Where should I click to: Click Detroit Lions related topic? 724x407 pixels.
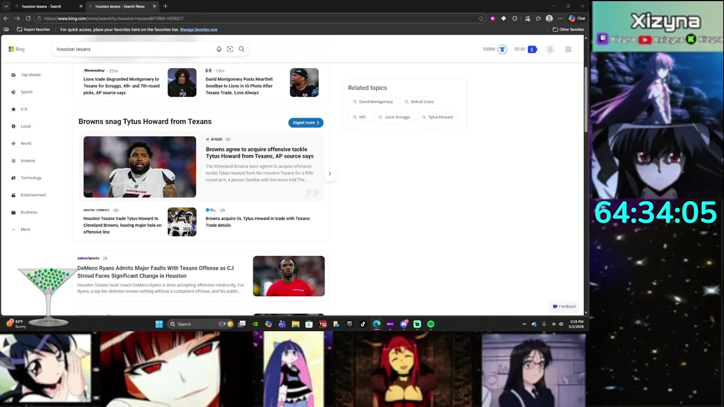[x=419, y=102]
